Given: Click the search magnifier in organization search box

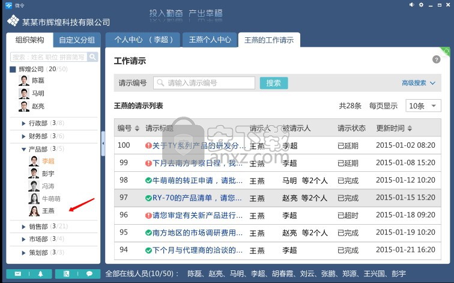Looking at the screenshot, I should [x=92, y=56].
